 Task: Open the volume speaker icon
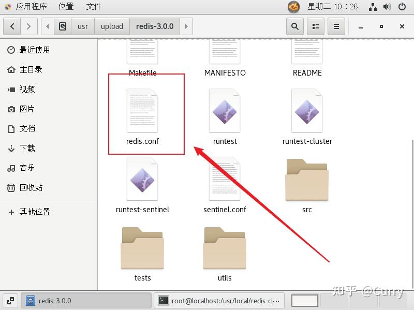click(x=387, y=7)
